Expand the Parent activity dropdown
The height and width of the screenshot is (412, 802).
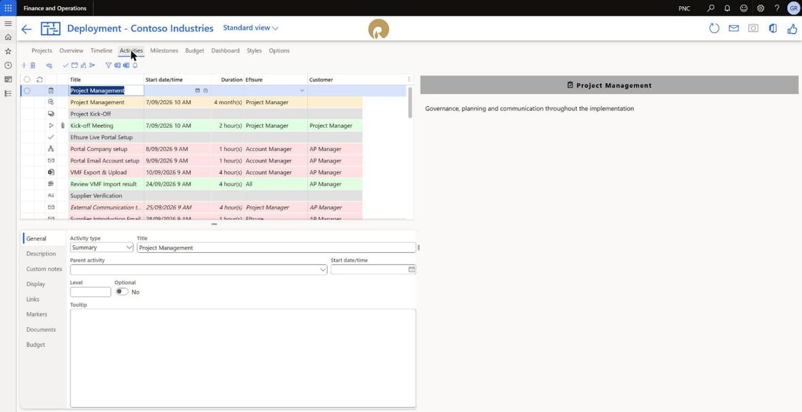323,270
